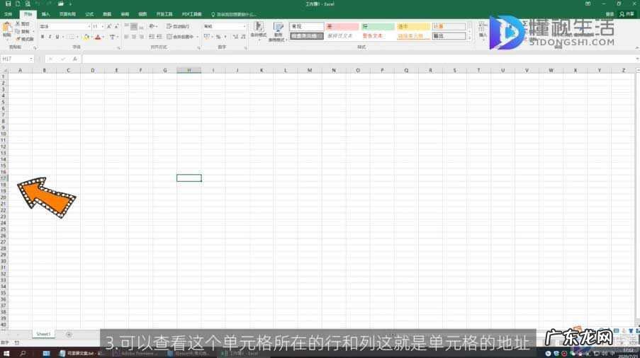This screenshot has height=358, width=640.
Task: Align cell text to the left
Action: [x=127, y=37]
